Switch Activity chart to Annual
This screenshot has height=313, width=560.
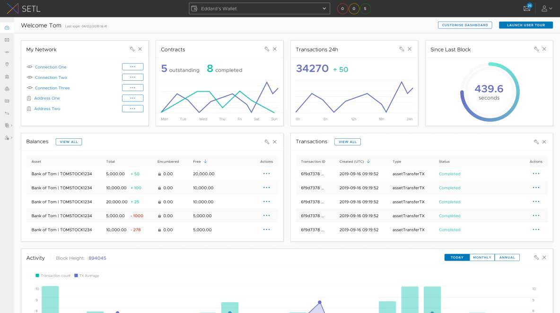(507, 257)
